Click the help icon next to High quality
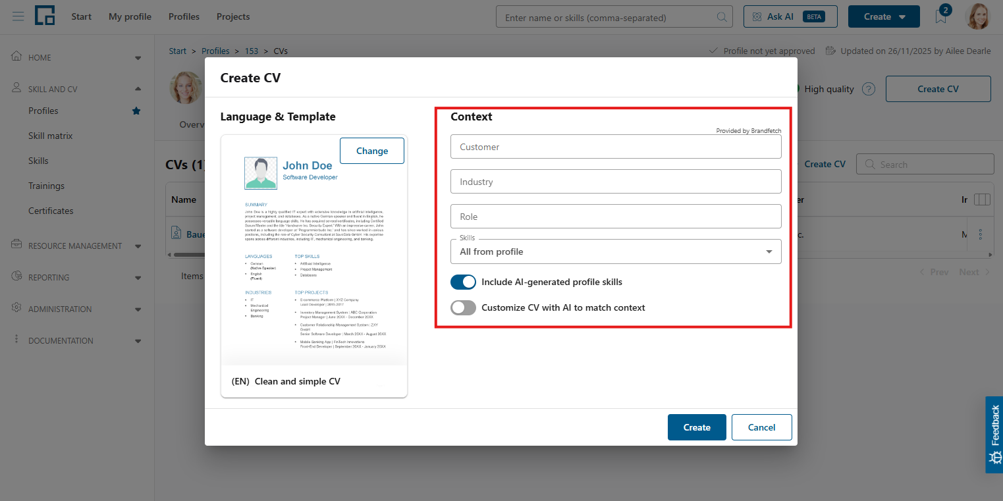 pos(869,89)
